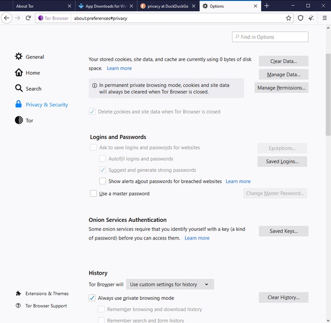The height and width of the screenshot is (323, 331).
Task: Enable alerts about passwords for breached websites
Action: (103, 181)
